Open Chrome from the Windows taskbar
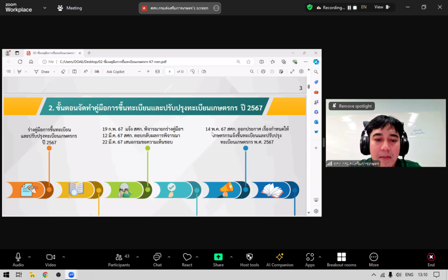This screenshot has height=280, width=448. click(45, 275)
